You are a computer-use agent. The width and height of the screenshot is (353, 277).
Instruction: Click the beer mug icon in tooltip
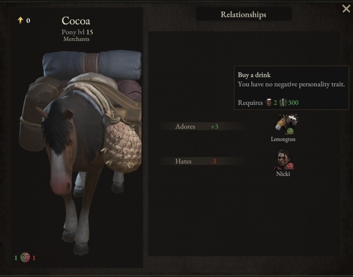[268, 102]
